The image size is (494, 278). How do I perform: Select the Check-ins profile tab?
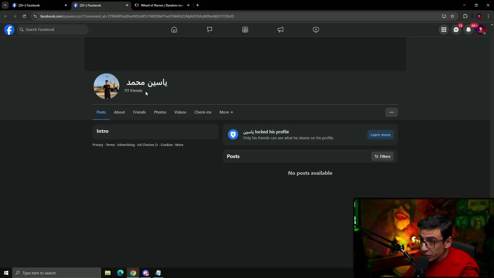[203, 112]
